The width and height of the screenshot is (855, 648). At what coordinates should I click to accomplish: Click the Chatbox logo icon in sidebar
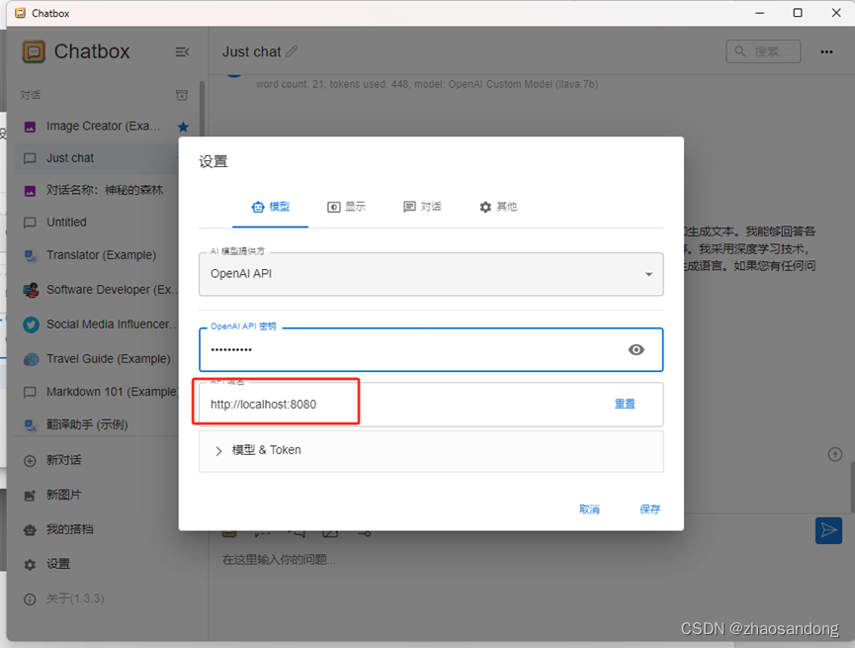[34, 51]
